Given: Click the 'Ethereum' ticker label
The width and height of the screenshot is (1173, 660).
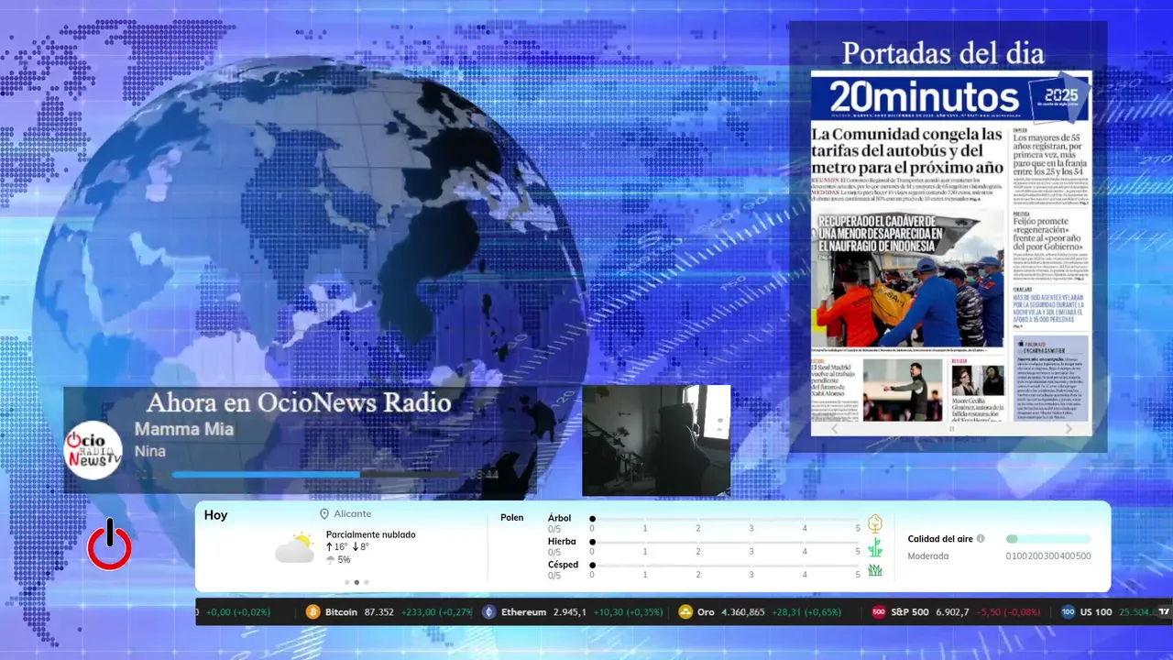Looking at the screenshot, I should (523, 612).
